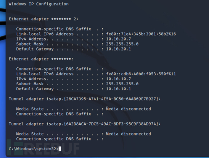Click 'Media disconnected' under the 28CA7395 adapter
Viewport: 209px width, 158px height.
coord(129,109)
